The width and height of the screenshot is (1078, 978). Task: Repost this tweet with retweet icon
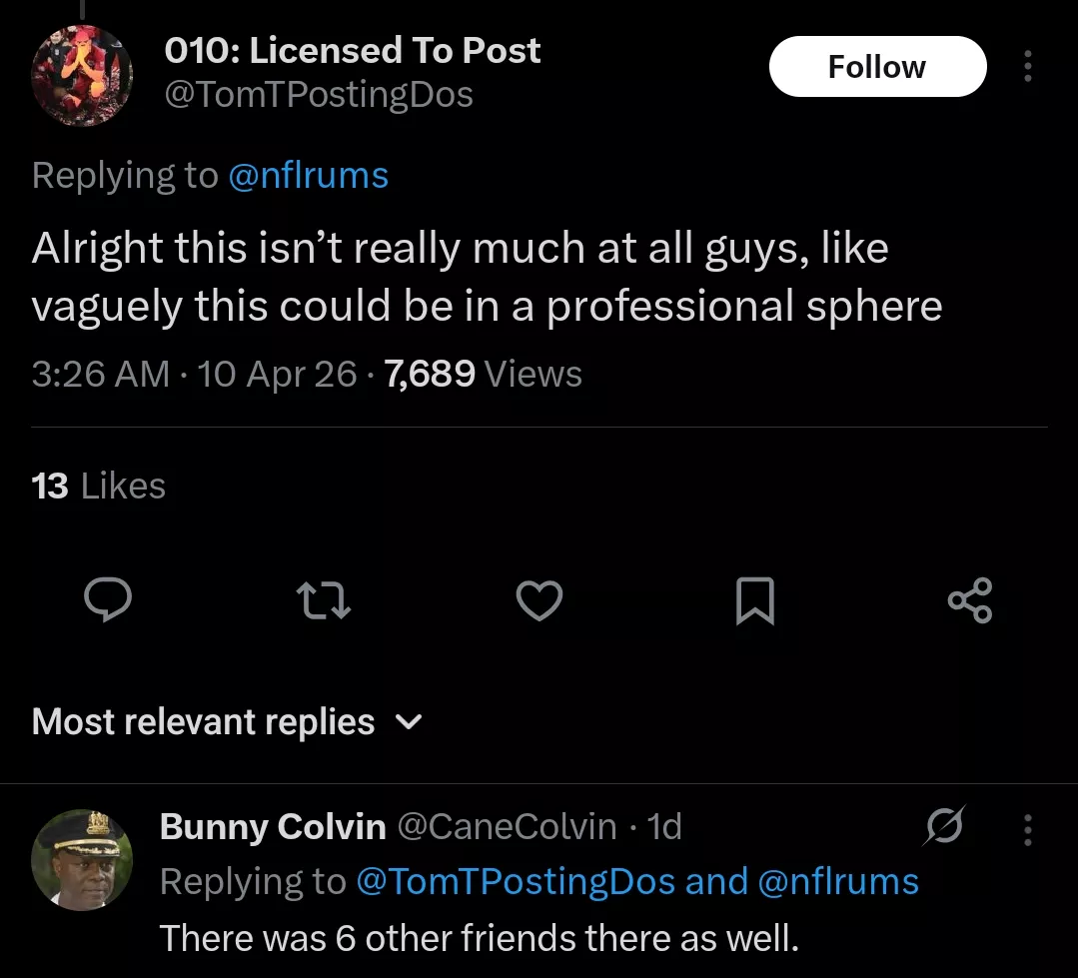[324, 599]
